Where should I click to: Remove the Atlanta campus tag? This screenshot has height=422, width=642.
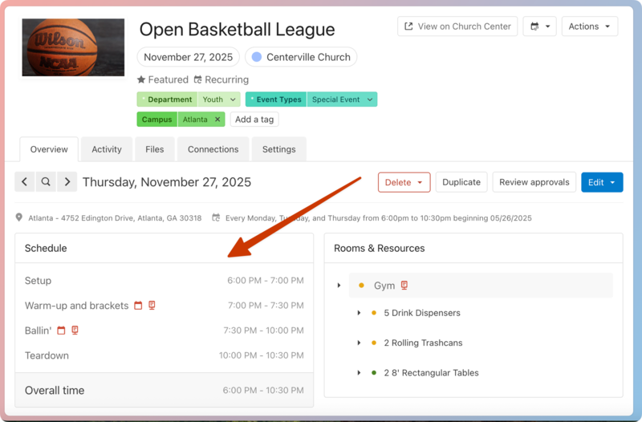pyautogui.click(x=217, y=119)
